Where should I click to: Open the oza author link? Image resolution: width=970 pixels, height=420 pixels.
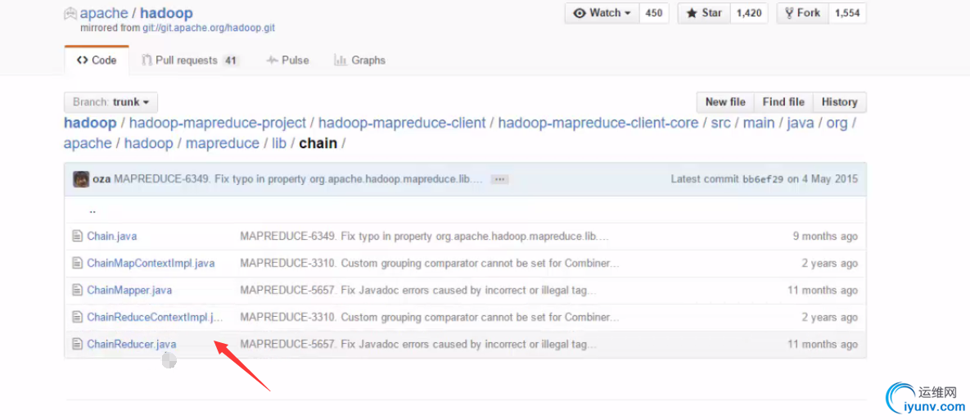[102, 179]
